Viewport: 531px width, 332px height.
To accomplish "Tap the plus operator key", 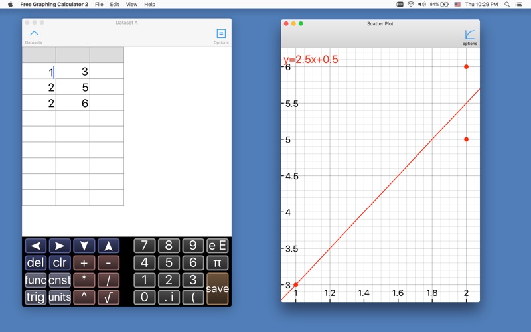I will coord(84,262).
